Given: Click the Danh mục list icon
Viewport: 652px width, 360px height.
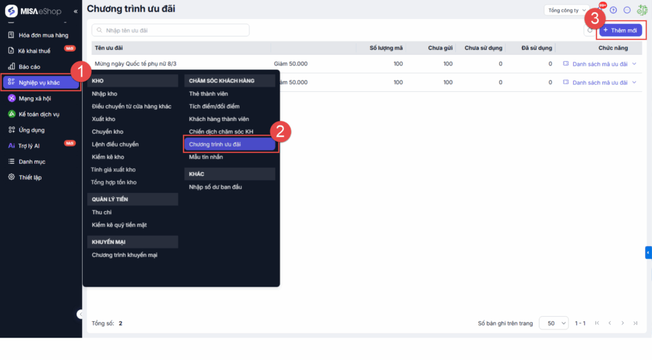Looking at the screenshot, I should [11, 161].
